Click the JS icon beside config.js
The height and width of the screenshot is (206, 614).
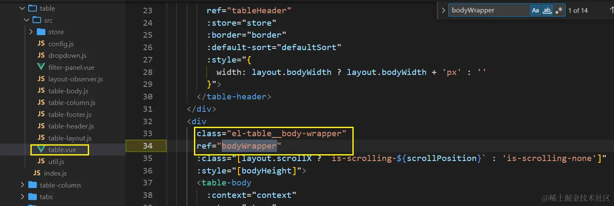[41, 44]
